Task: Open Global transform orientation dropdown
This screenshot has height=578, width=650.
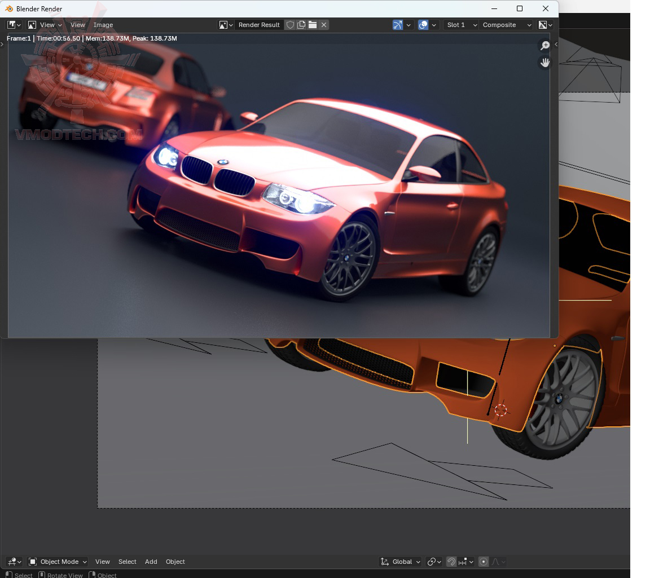Action: (401, 562)
